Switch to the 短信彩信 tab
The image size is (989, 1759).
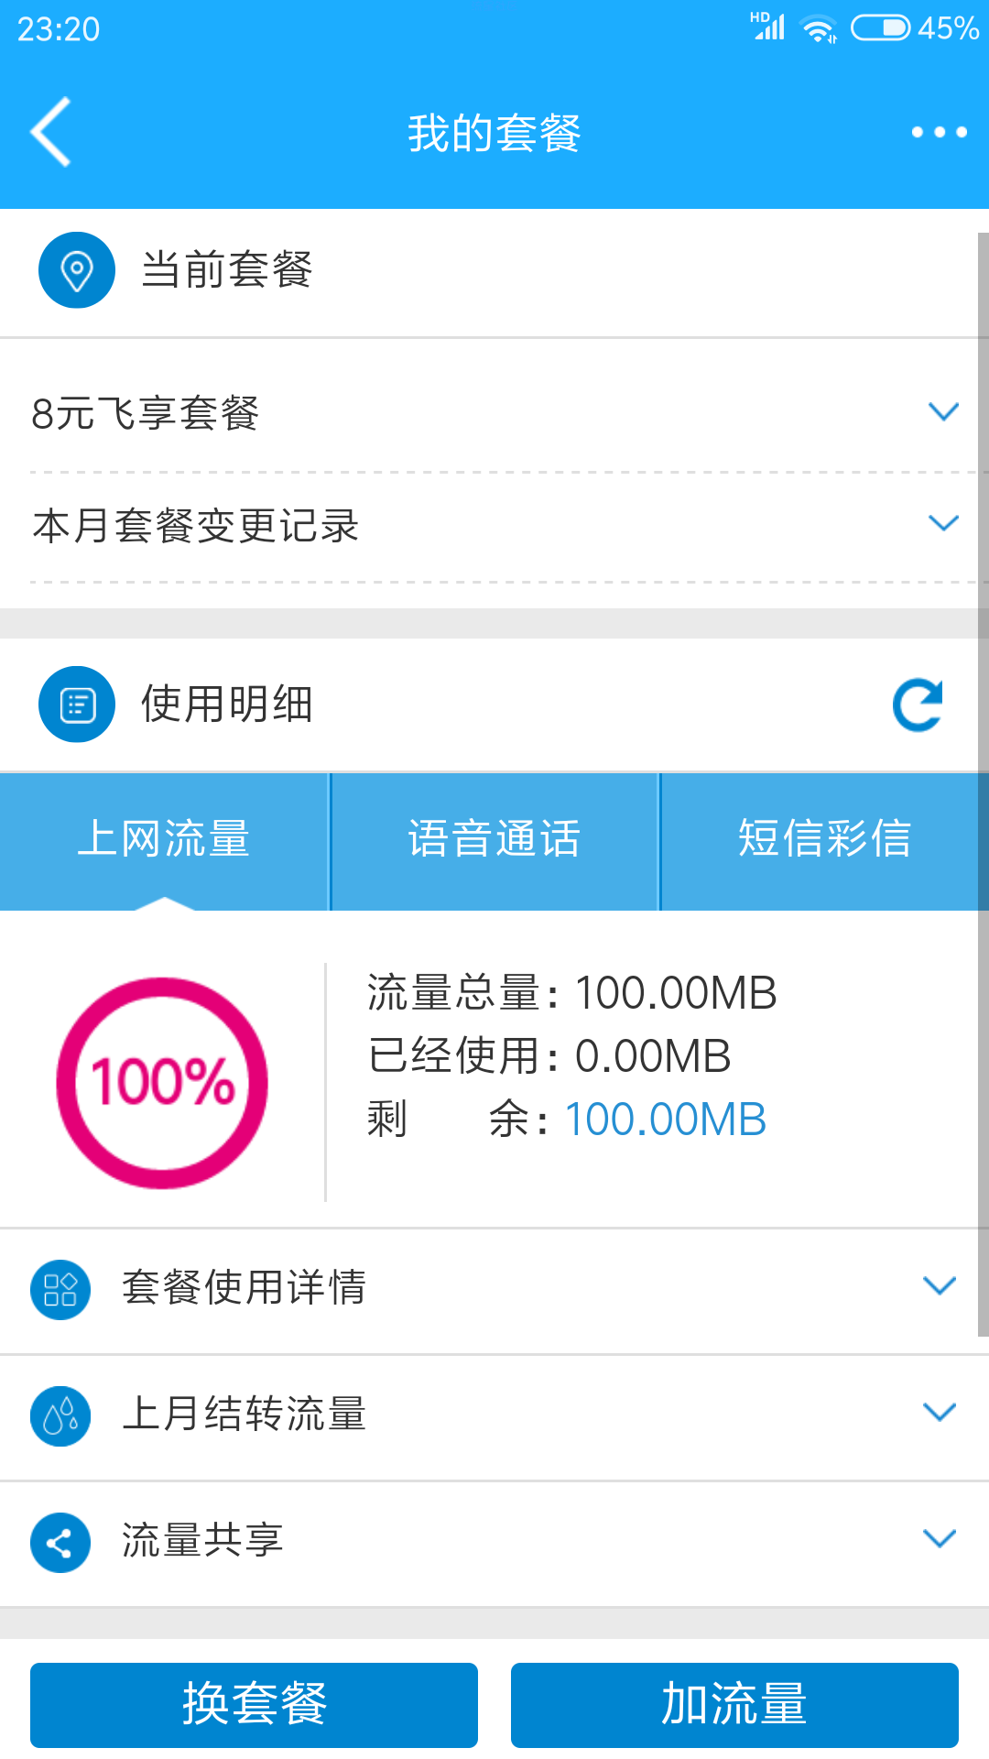pos(824,841)
